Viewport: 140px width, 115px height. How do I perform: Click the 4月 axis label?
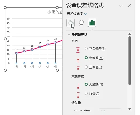[x=40, y=66]
